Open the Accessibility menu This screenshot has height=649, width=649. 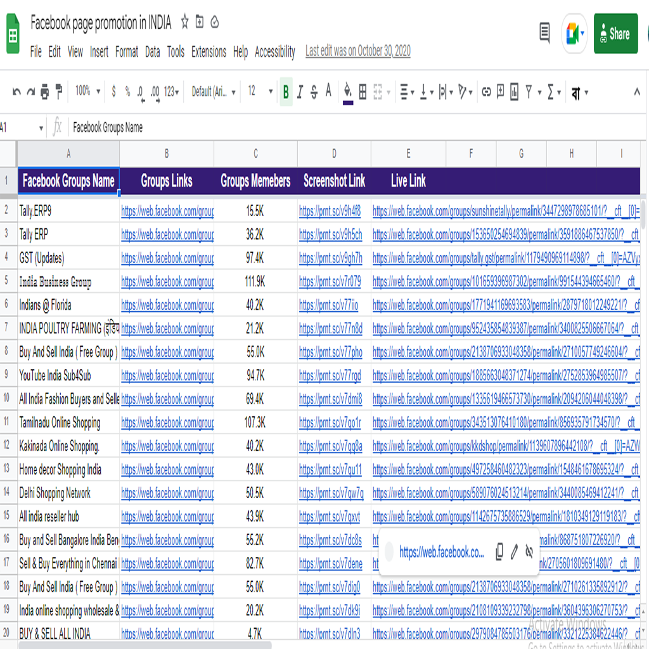[275, 52]
